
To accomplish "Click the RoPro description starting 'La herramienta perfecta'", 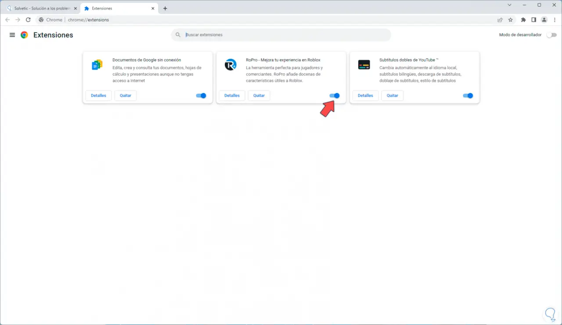I will (x=285, y=74).
